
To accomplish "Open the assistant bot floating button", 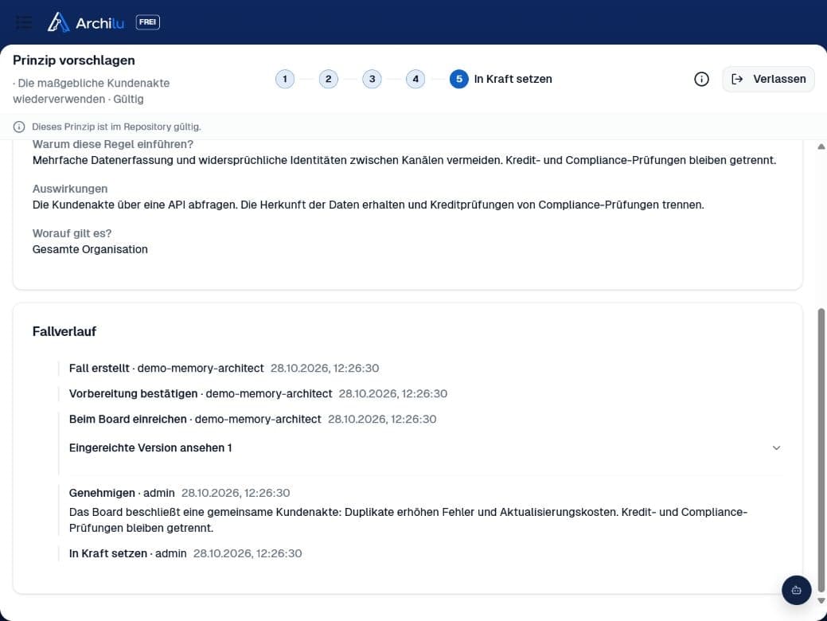I will (x=796, y=590).
